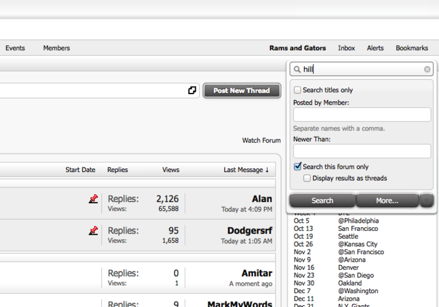Open the Inbox menu item

346,48
